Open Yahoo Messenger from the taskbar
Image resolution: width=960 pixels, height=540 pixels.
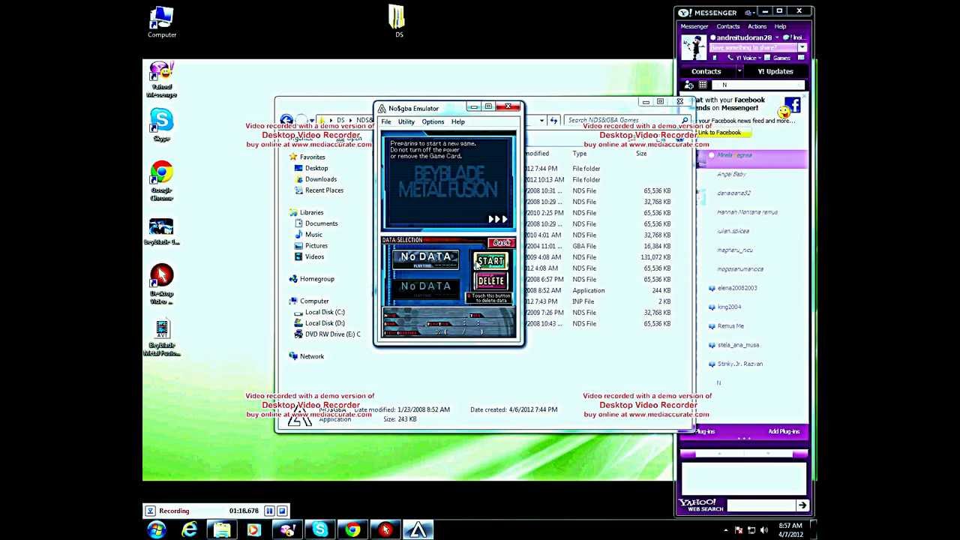(x=287, y=530)
